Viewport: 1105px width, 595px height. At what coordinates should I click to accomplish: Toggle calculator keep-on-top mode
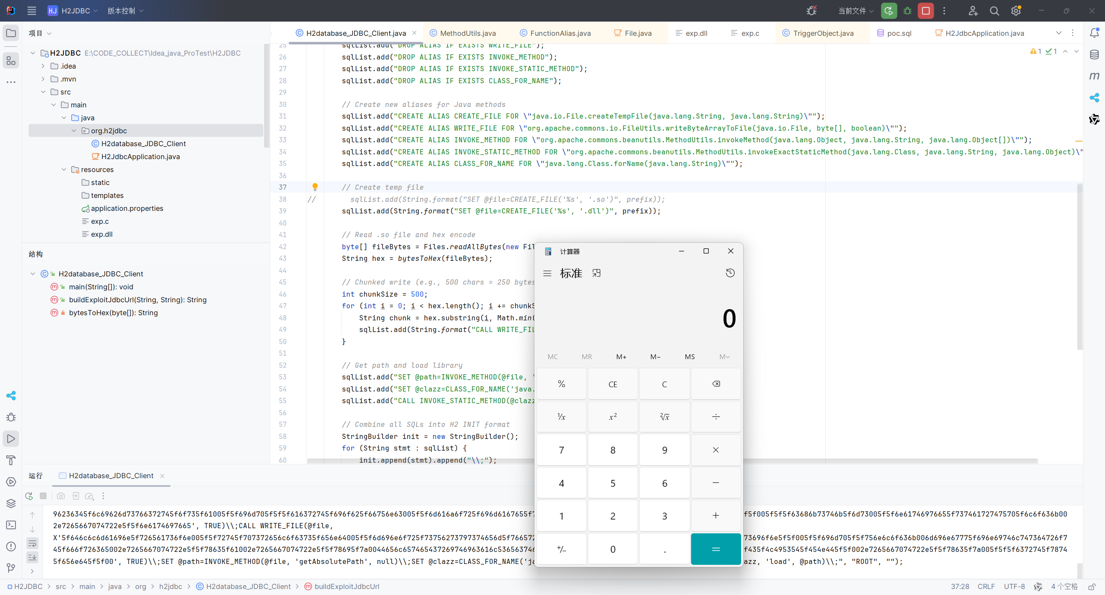point(597,273)
